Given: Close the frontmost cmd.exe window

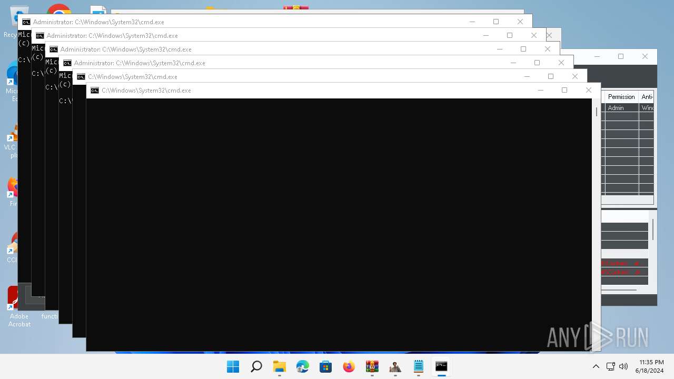Looking at the screenshot, I should coord(589,90).
